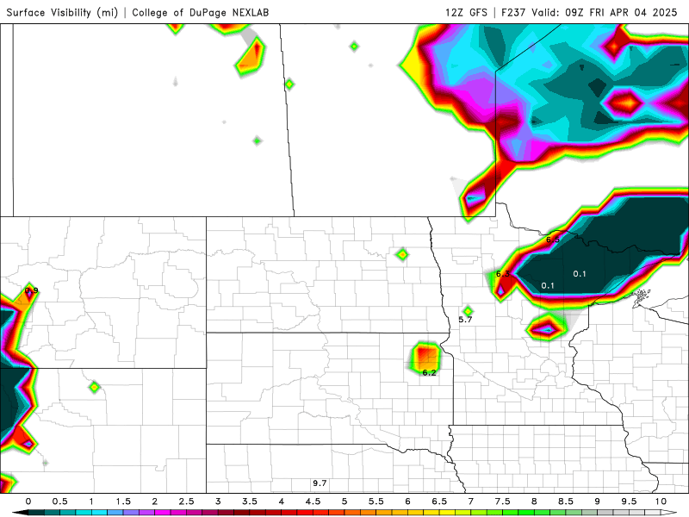Click the legend tick label "9"
The image size is (689, 517).
[598, 501]
